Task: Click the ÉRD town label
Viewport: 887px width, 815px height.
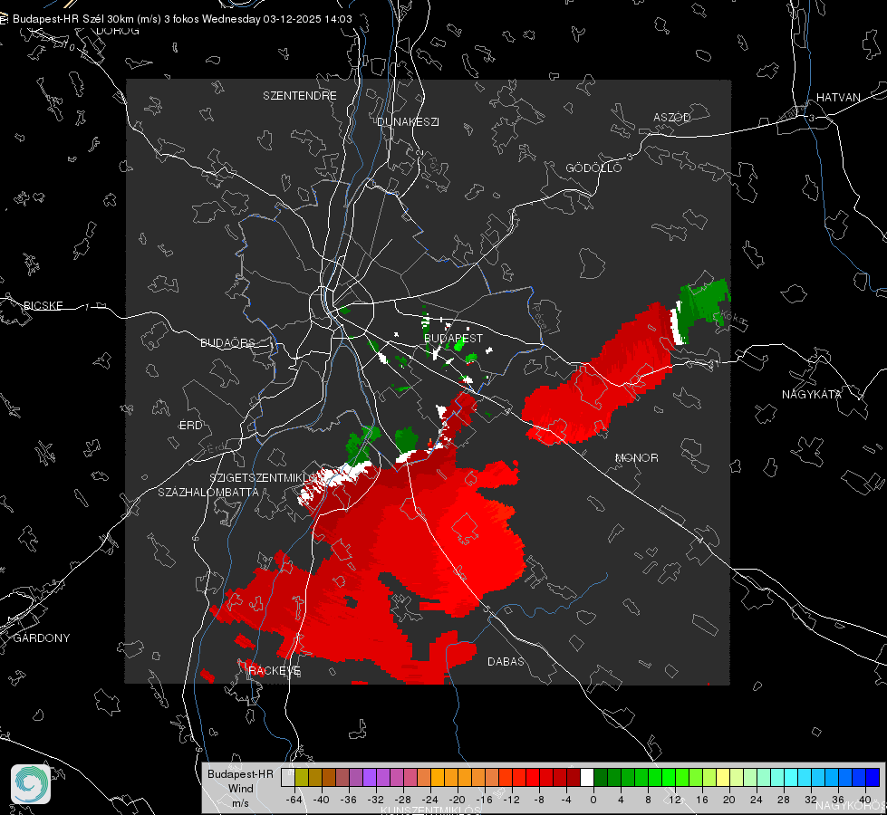Action: [190, 426]
